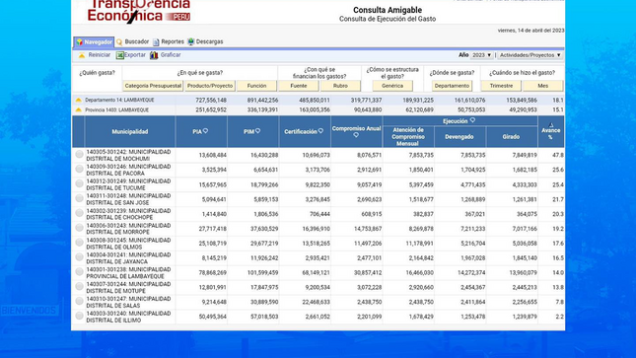Click the Genérica button
Screen dimensions: 636x358
pyautogui.click(x=392, y=86)
